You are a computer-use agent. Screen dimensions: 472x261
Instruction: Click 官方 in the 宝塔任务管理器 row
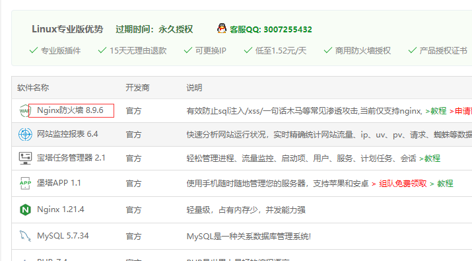click(x=133, y=158)
